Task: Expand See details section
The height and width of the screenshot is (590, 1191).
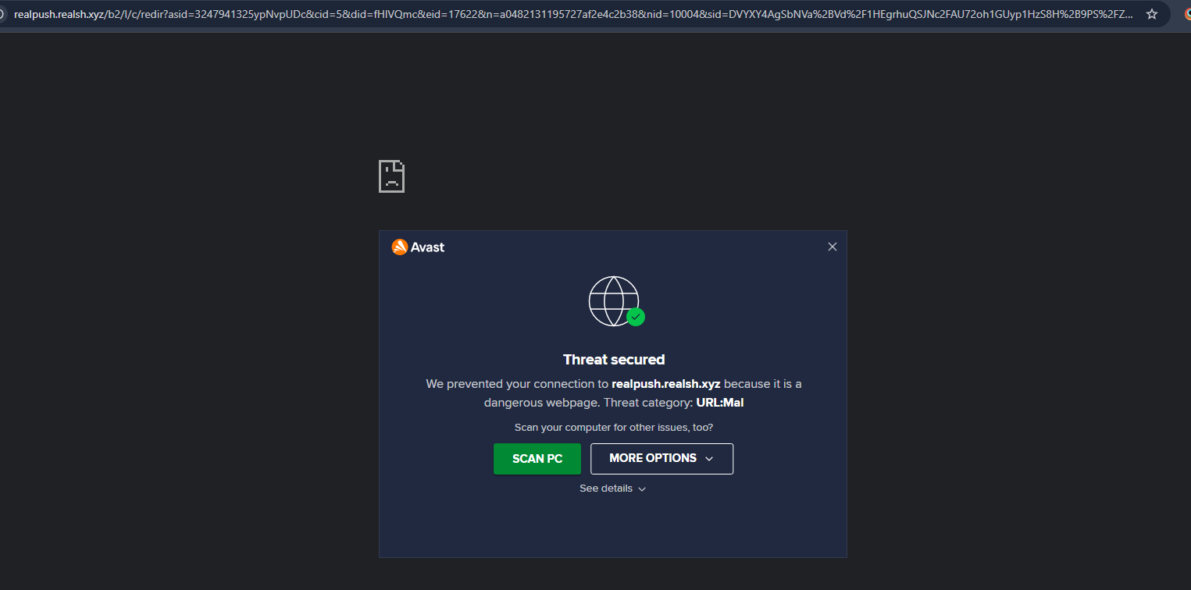Action: pyautogui.click(x=613, y=489)
